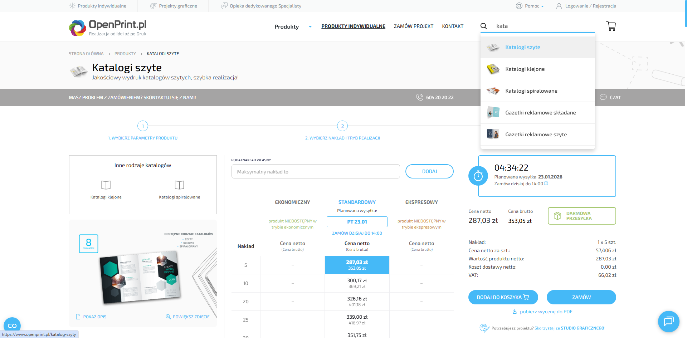The width and height of the screenshot is (687, 338).
Task: Download the quote via pobierz wycenę do PDF
Action: (546, 312)
